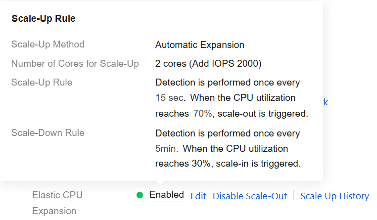Viewport: 377px width, 220px height.
Task: Click the dotted-underlined Enabled status text
Action: point(166,195)
